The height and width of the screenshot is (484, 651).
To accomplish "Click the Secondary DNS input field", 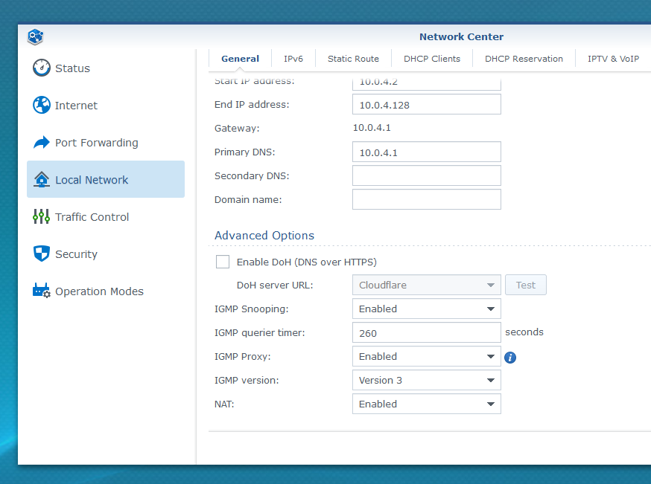I will [426, 176].
